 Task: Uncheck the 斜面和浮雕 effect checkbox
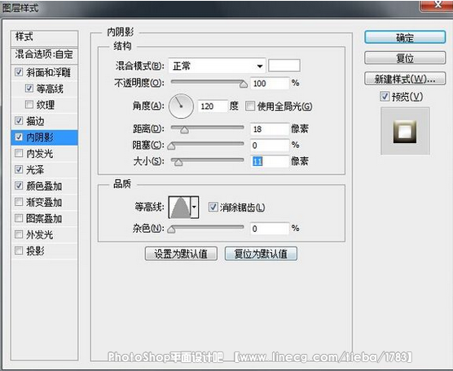tap(19, 72)
